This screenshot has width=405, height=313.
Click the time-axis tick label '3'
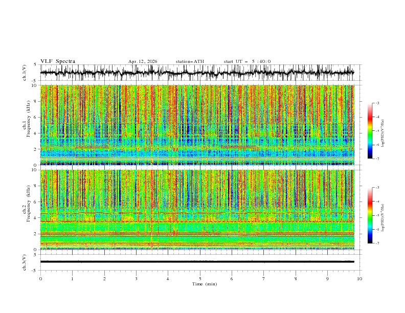coord(136,279)
